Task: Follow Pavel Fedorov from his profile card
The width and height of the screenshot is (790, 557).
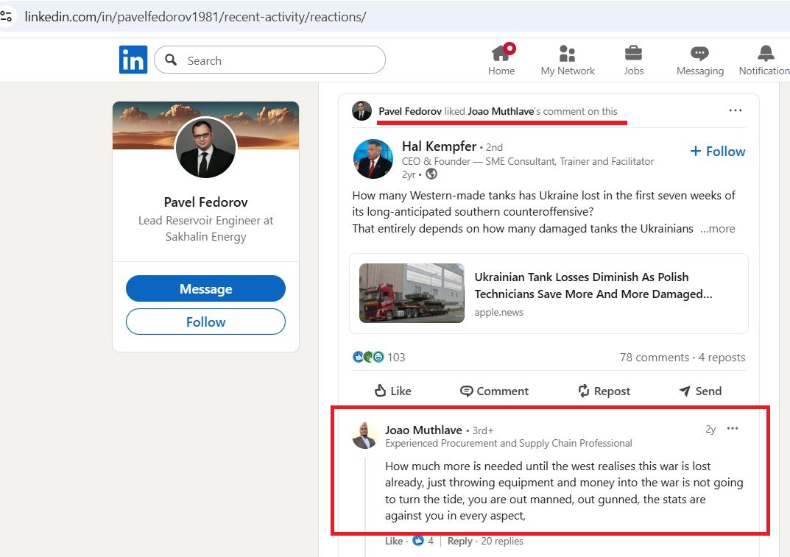Action: point(205,322)
